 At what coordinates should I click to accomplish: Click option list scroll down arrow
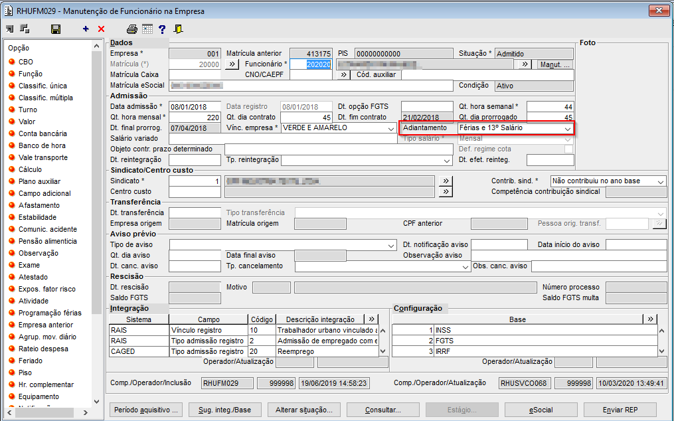[96, 402]
